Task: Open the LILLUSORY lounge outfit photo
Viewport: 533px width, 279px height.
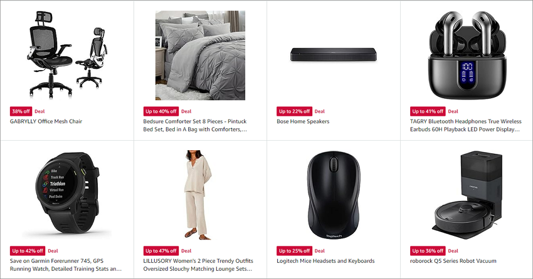Action: (198, 195)
